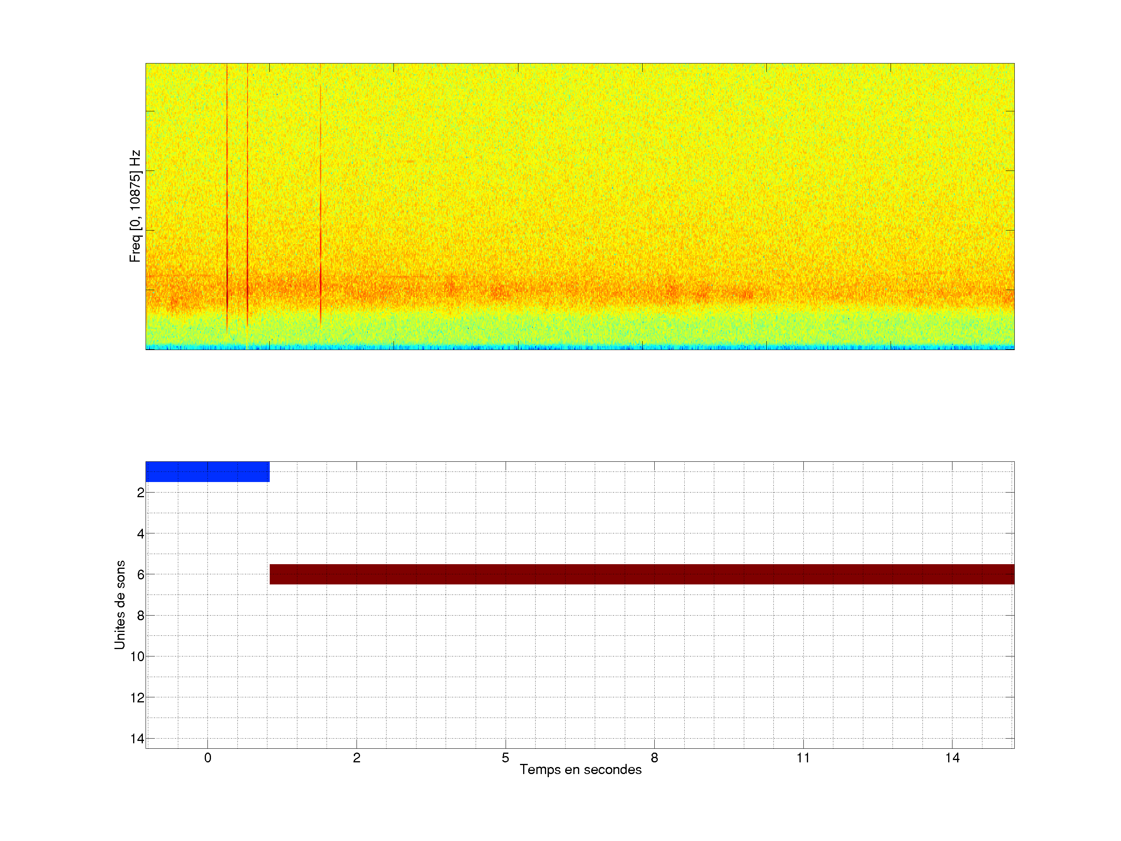Select the 'Unites de sons' axis label
This screenshot has height=841, width=1121.
[119, 605]
